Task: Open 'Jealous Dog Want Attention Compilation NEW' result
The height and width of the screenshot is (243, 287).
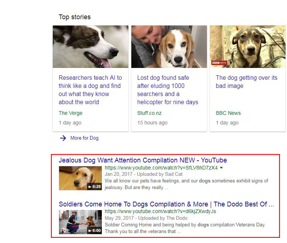Action: click(x=143, y=160)
